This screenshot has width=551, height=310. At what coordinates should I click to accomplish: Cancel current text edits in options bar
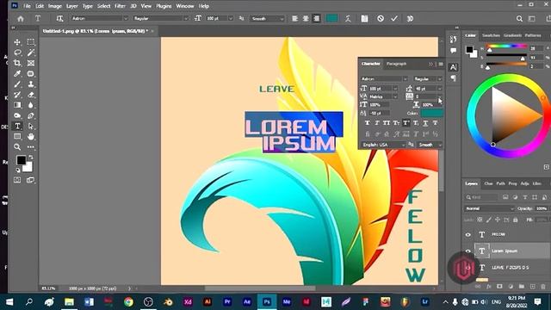[381, 18]
